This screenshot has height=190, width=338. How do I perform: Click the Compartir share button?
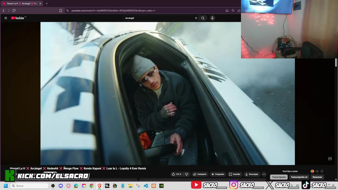[x=200, y=174]
